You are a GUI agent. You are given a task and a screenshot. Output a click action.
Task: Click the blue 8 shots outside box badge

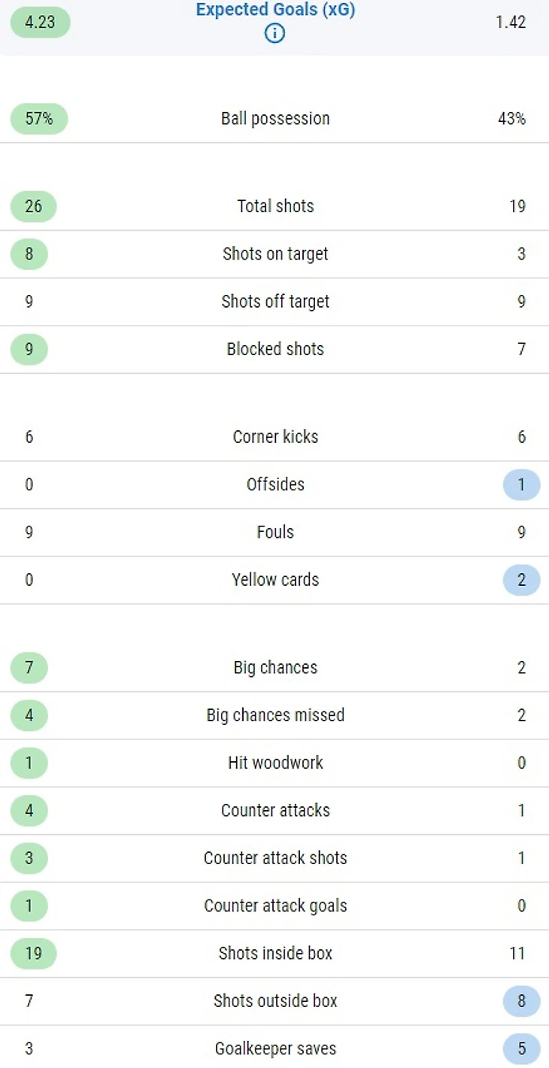(x=521, y=1001)
